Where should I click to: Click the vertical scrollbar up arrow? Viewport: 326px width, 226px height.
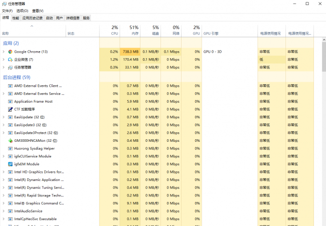tap(324, 40)
